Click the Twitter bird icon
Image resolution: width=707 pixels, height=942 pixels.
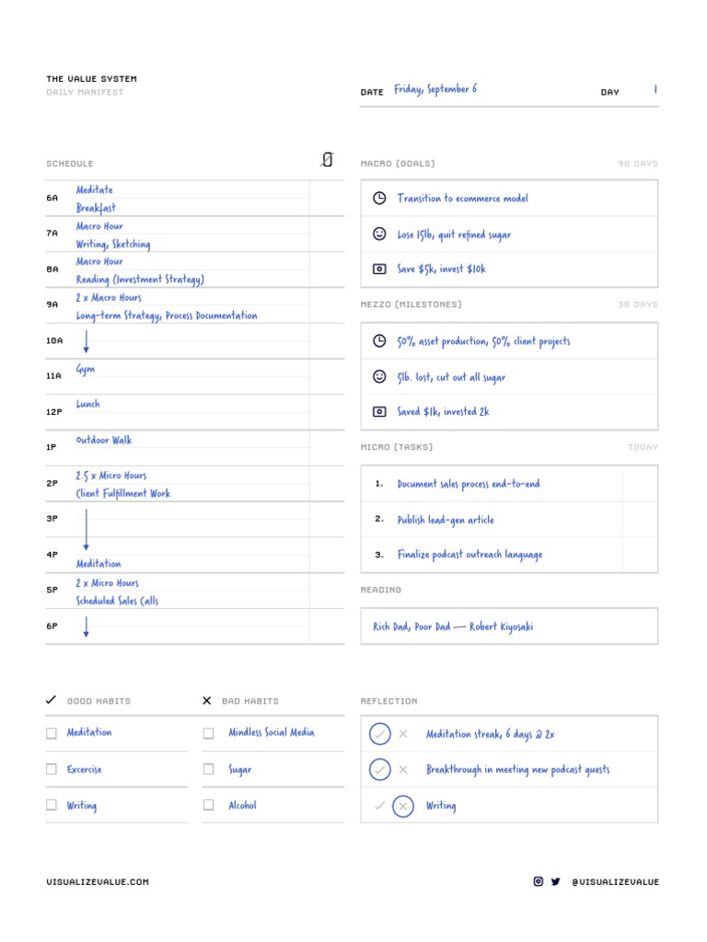tap(555, 881)
